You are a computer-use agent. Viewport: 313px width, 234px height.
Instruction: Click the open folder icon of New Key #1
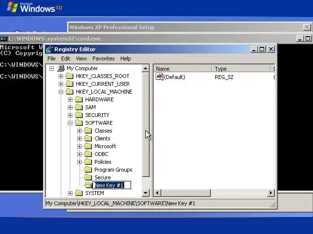coord(89,185)
